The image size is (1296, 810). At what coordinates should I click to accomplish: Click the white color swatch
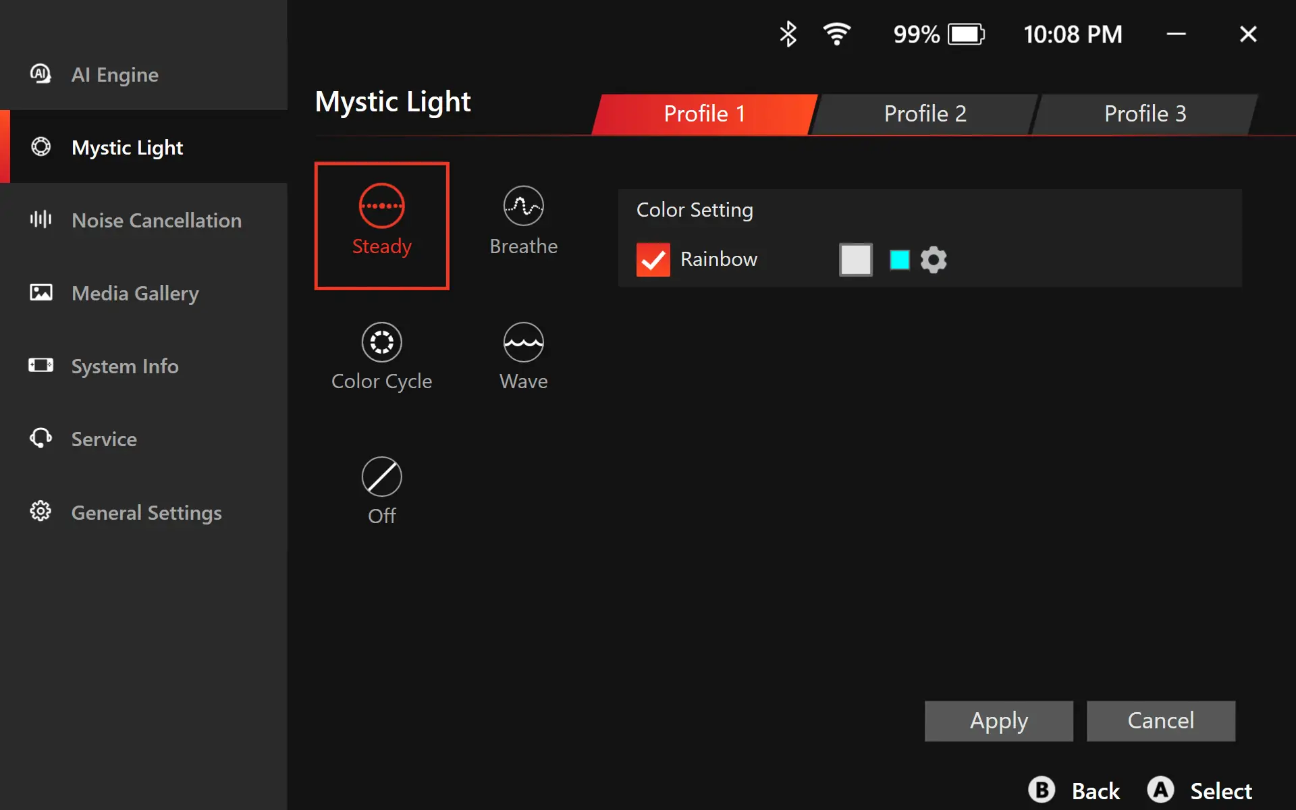point(855,260)
